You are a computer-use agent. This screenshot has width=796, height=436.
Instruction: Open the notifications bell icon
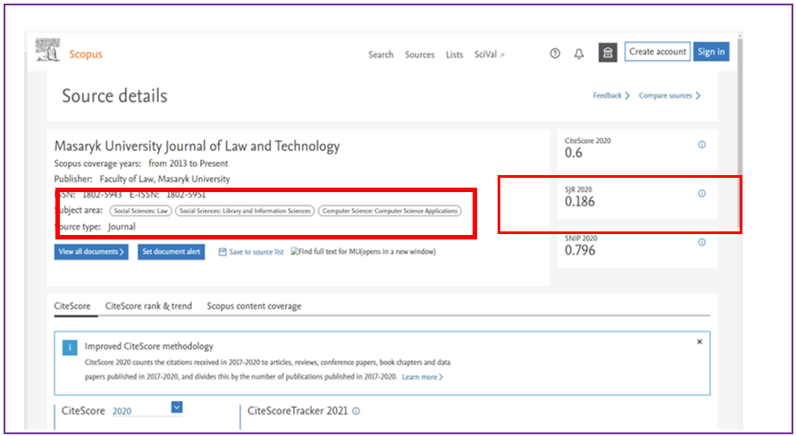click(579, 54)
